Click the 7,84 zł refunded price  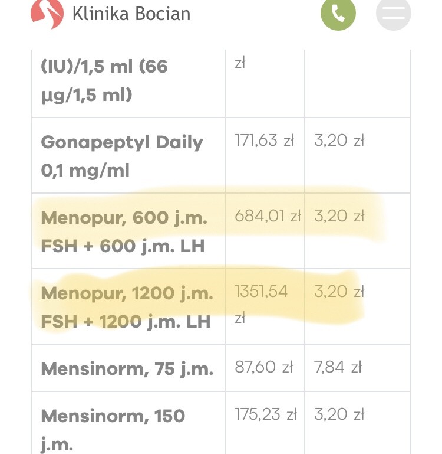tap(338, 367)
